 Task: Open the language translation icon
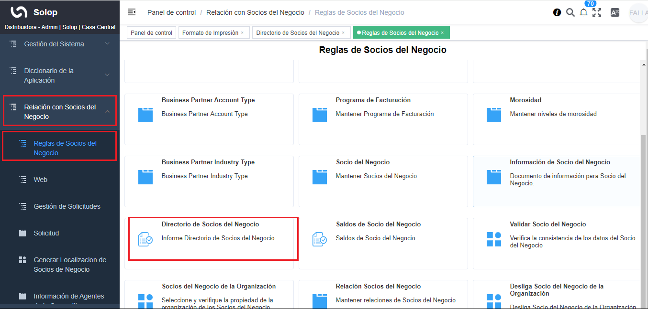615,12
